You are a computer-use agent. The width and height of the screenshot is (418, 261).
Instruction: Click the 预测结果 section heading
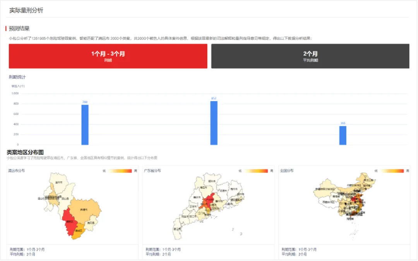tap(19, 29)
